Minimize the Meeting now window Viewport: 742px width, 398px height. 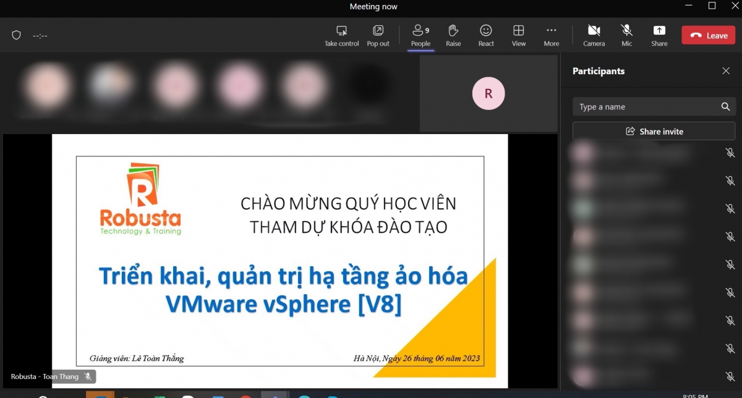click(689, 6)
